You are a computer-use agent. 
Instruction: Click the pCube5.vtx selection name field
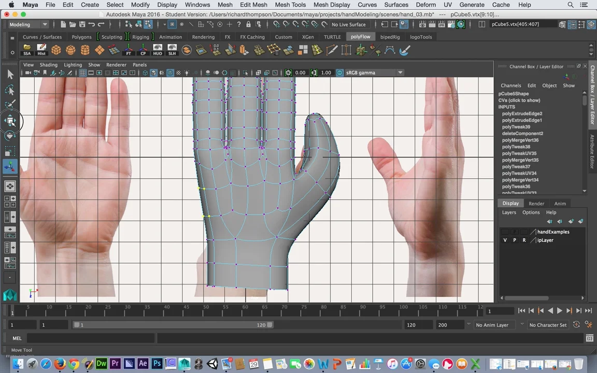[522, 24]
